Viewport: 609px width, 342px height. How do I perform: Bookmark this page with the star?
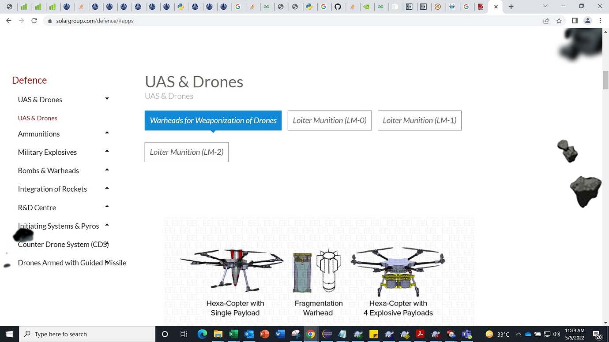[559, 21]
